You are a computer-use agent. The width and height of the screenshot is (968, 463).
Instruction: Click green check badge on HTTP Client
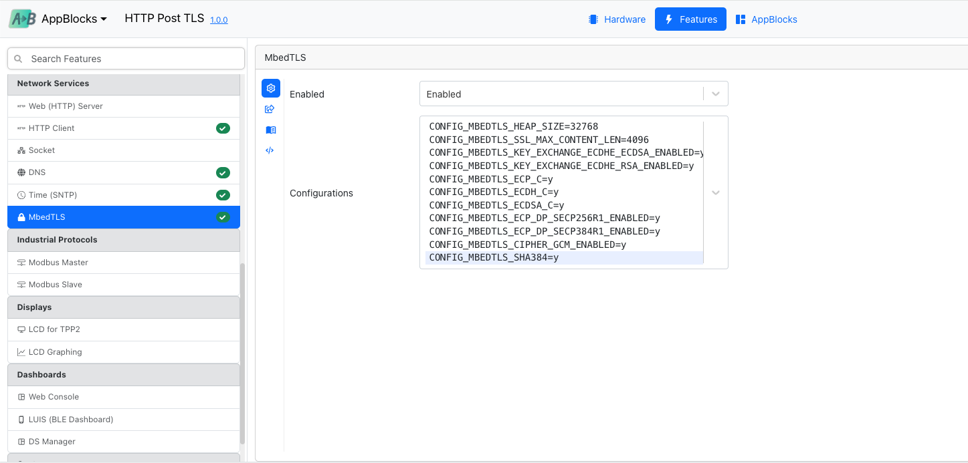pos(223,128)
